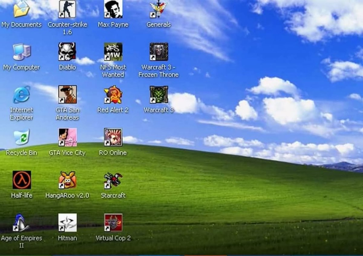Click the "GTA Vice City" label text

(x=67, y=153)
